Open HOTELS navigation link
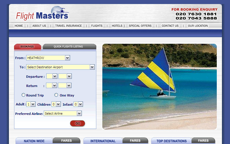Image resolution: width=230 pixels, height=144 pixels. [x=117, y=26]
